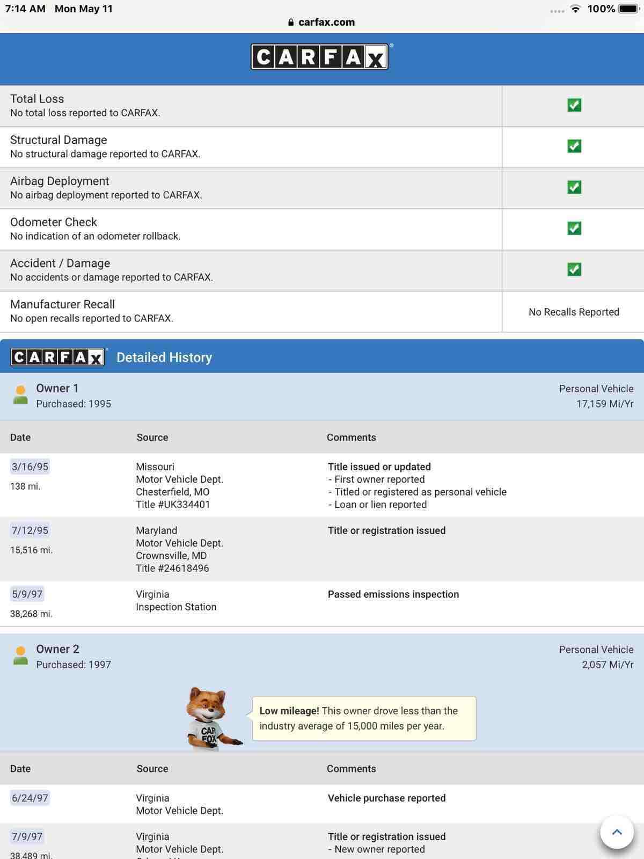Click the Comments column header under Owner 1
The height and width of the screenshot is (859, 644).
(352, 438)
